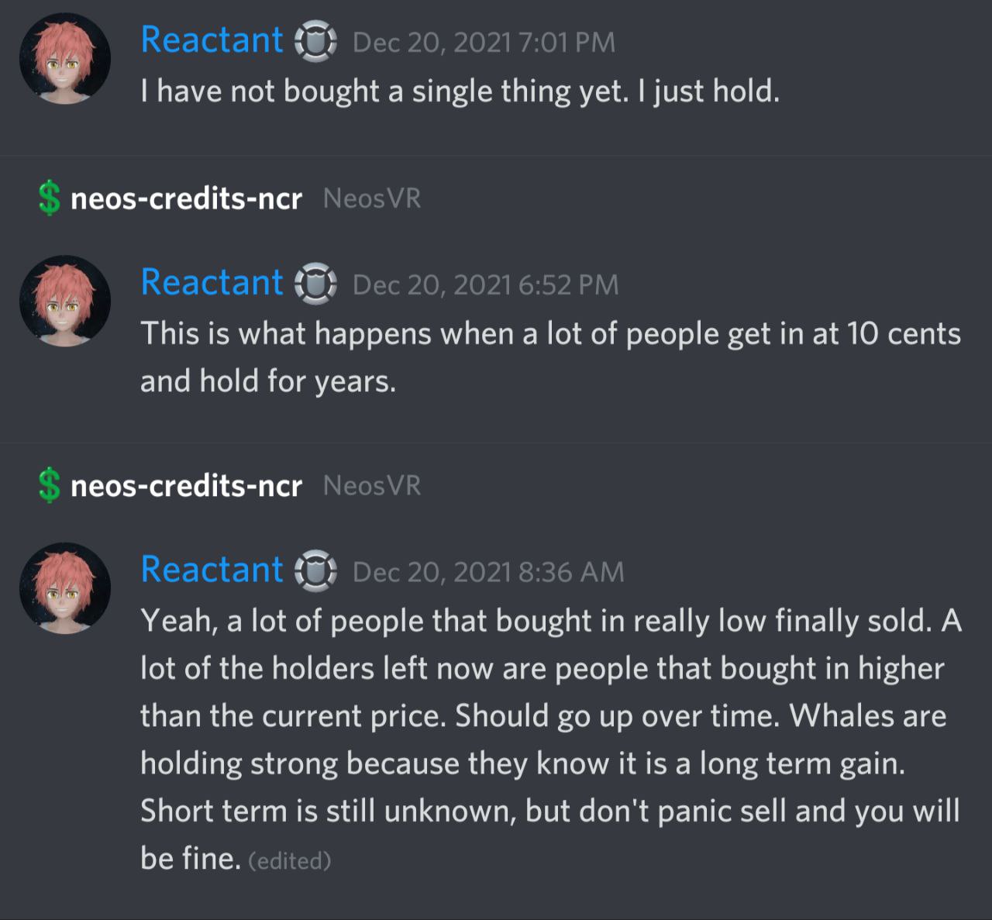Click the dollar emoji icon above the 6:52 PM message
992x920 pixels.
pos(49,198)
